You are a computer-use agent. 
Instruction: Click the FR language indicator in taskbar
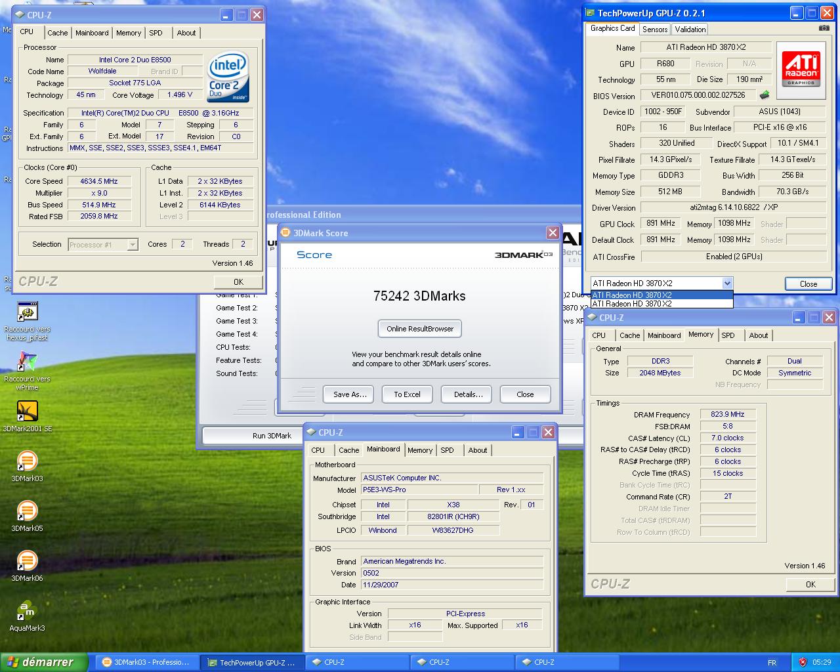tap(772, 663)
